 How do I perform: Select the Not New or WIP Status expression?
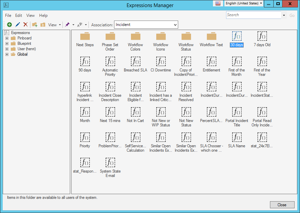tap(161, 117)
